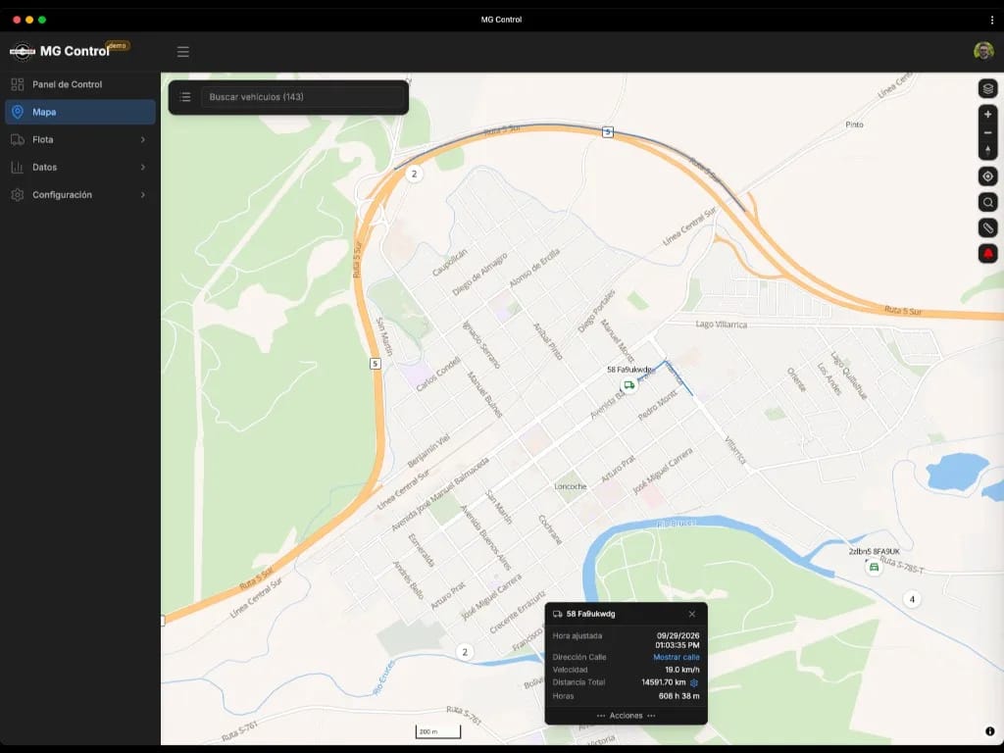The height and width of the screenshot is (753, 1004).
Task: Center map on current location target icon
Action: coord(987,176)
